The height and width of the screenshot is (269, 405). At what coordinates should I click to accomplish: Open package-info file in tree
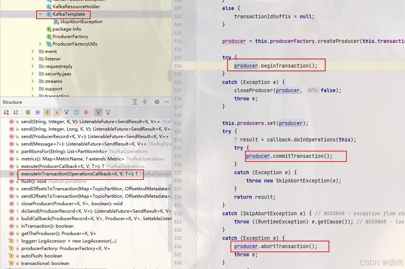(x=67, y=29)
